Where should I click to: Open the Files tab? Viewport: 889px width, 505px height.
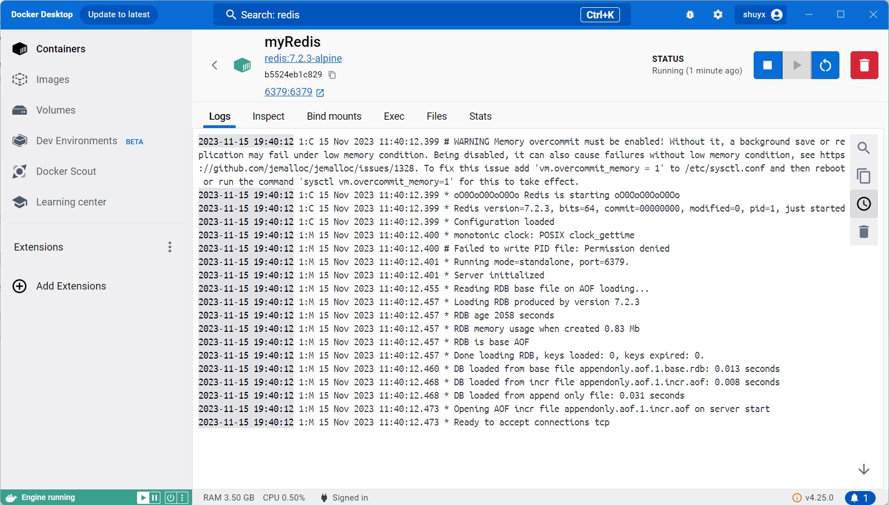(x=437, y=116)
